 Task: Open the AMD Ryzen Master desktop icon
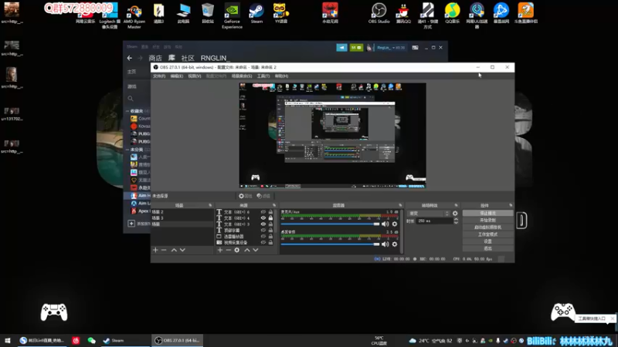click(134, 15)
